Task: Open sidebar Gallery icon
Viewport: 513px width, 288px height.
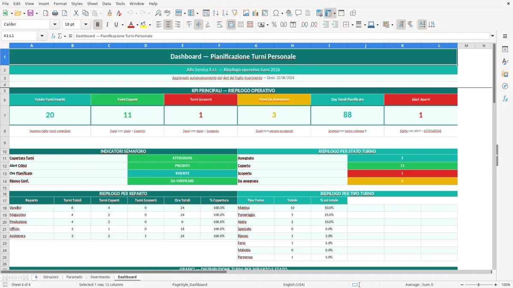Action: coord(505,74)
